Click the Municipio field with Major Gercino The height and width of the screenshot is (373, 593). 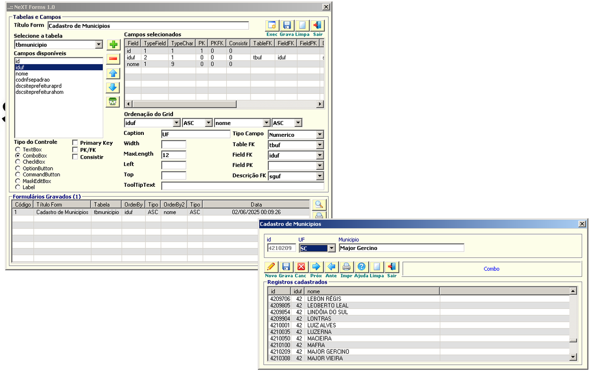click(x=401, y=248)
